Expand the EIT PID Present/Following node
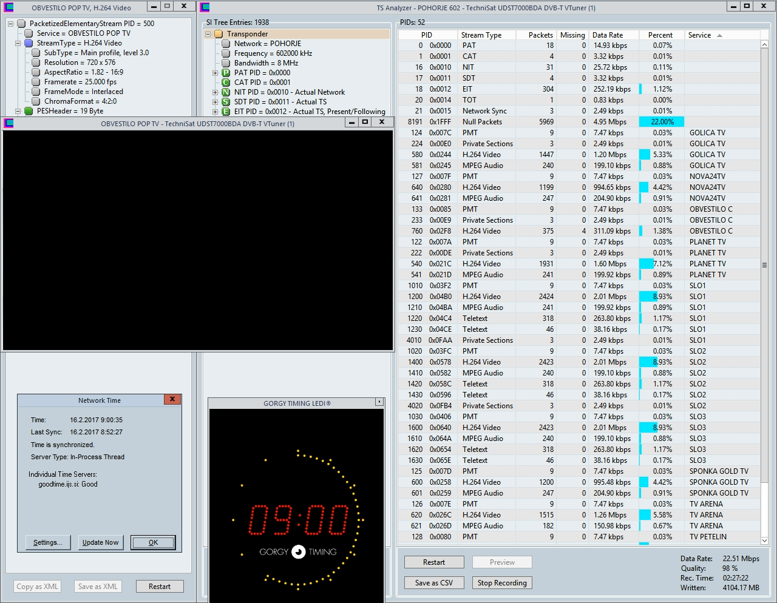The image size is (777, 603). pyautogui.click(x=215, y=112)
